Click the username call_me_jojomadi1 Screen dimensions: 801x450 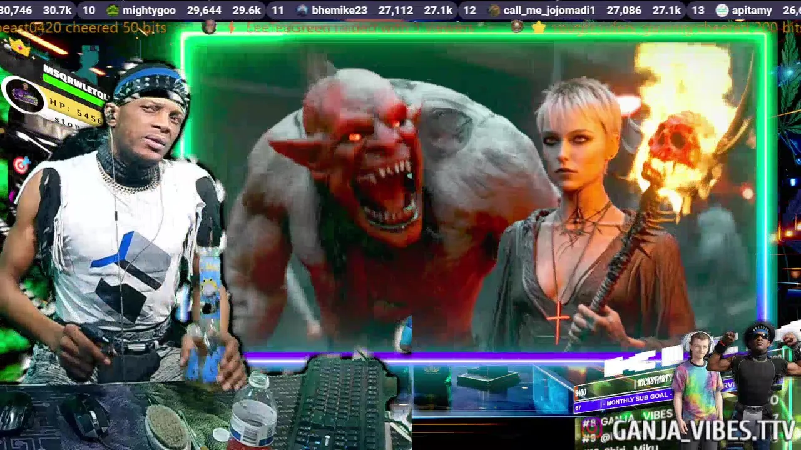click(x=549, y=10)
